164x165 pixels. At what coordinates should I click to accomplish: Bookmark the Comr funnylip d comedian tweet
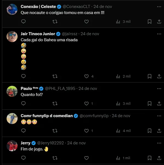pos(149,131)
